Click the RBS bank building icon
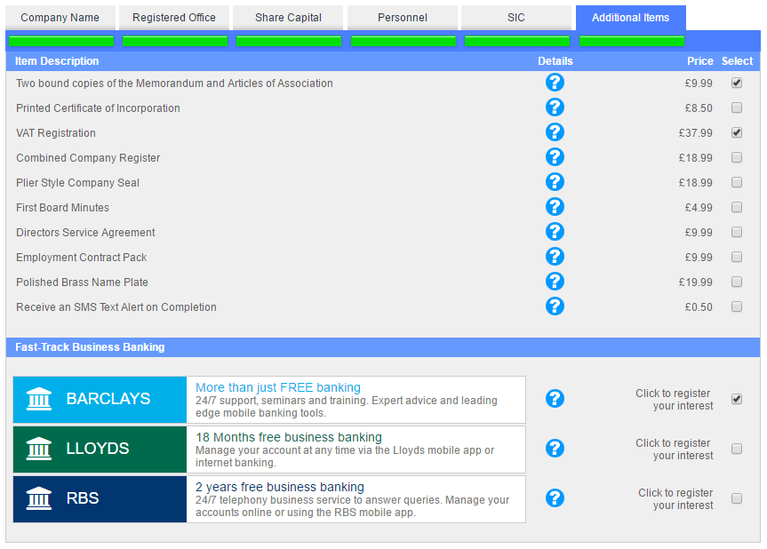The width and height of the screenshot is (767, 549). pyautogui.click(x=38, y=498)
